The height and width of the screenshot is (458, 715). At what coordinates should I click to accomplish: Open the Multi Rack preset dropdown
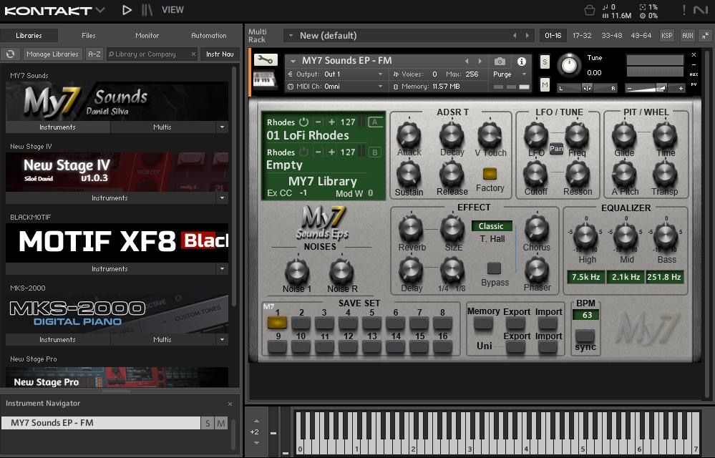(x=291, y=36)
